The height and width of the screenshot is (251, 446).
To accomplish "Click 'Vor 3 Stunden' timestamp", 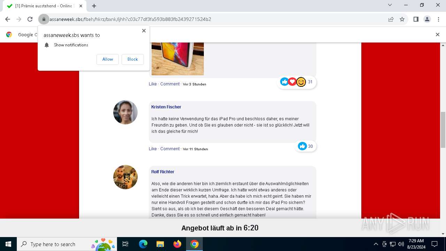I will click(194, 84).
